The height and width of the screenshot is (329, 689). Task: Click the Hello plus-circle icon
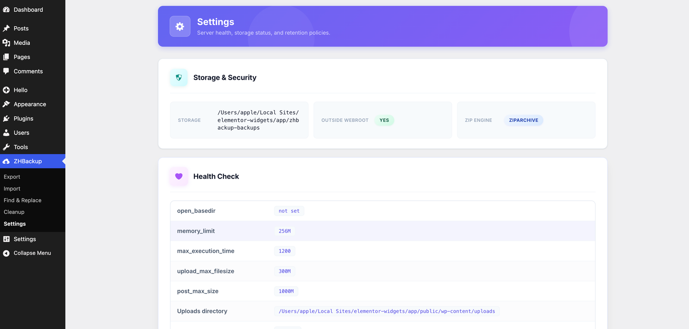6,90
